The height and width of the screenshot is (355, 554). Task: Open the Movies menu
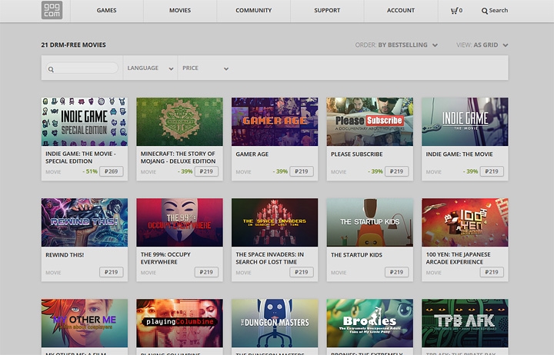[x=179, y=11]
